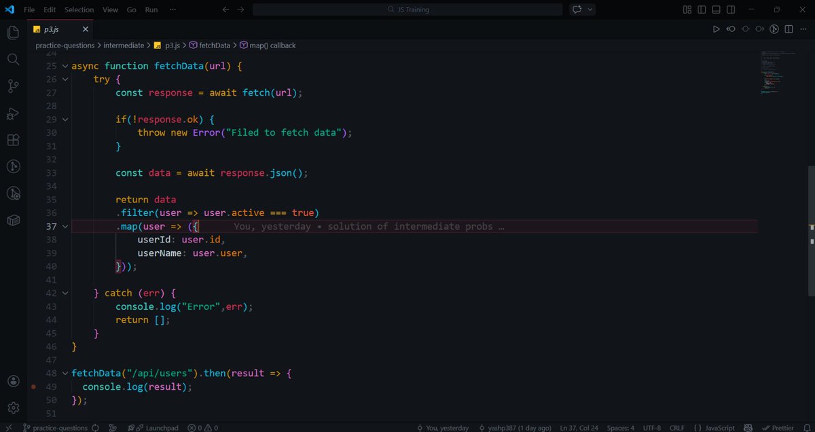Open the notifications bell

805,428
